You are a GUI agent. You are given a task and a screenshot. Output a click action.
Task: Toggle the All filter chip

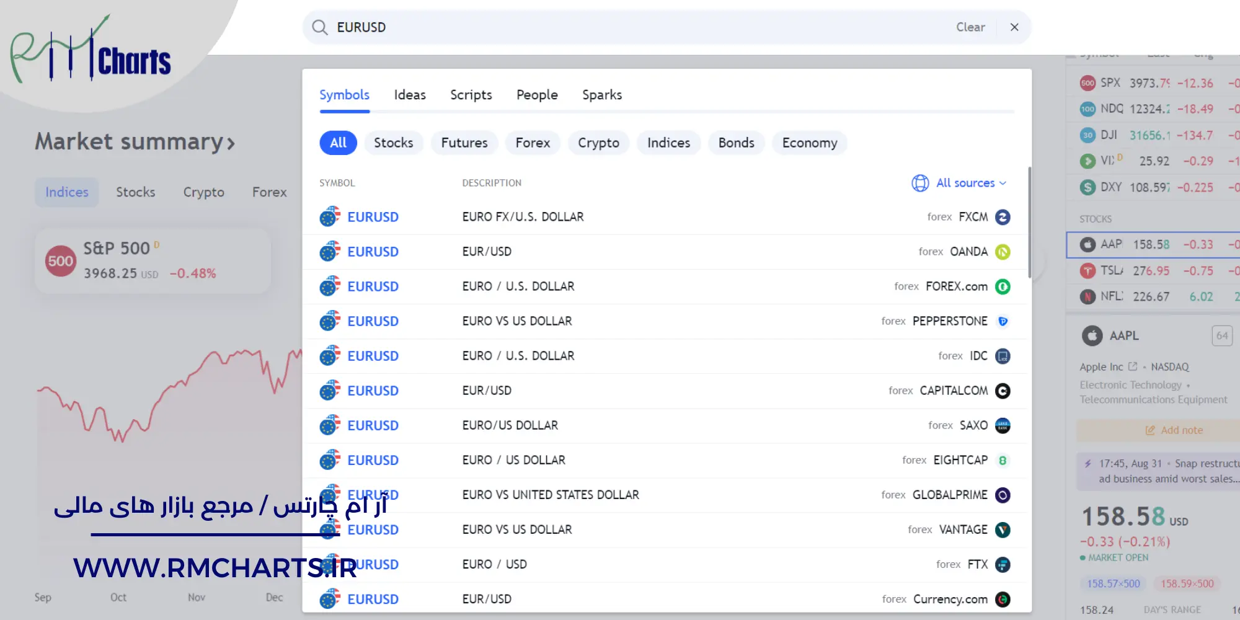338,143
